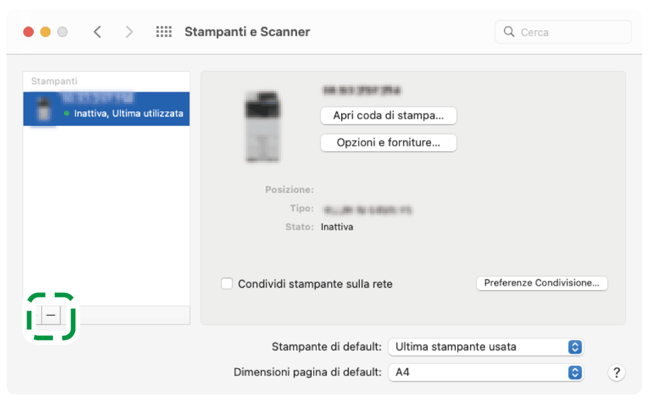648x402 pixels.
Task: Click the Stampanti list header
Action: click(54, 81)
